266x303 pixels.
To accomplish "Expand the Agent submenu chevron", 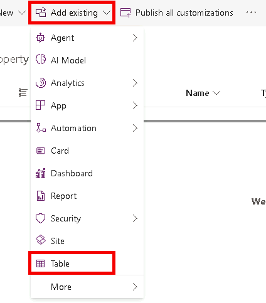I will pyautogui.click(x=135, y=38).
